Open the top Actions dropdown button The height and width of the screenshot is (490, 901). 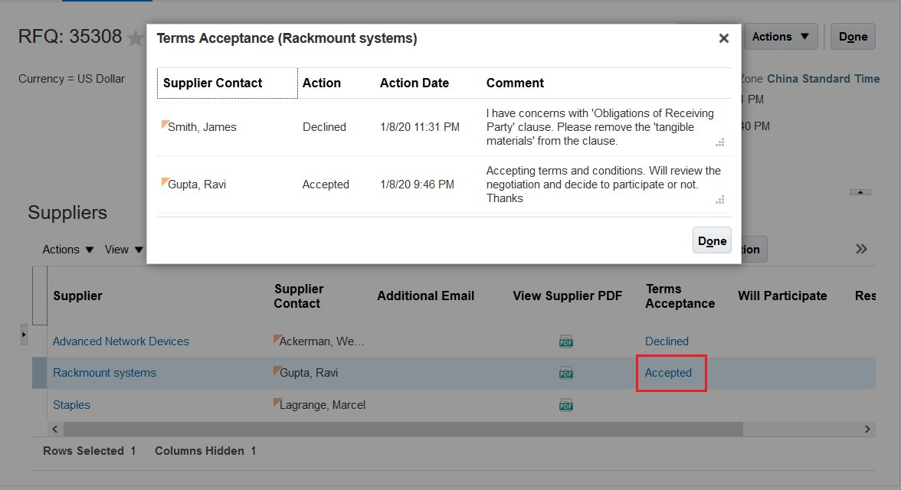point(780,37)
